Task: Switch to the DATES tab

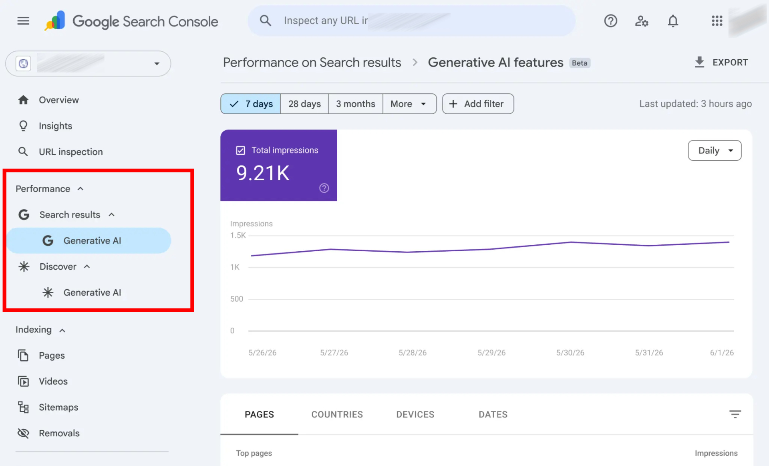Action: point(493,414)
